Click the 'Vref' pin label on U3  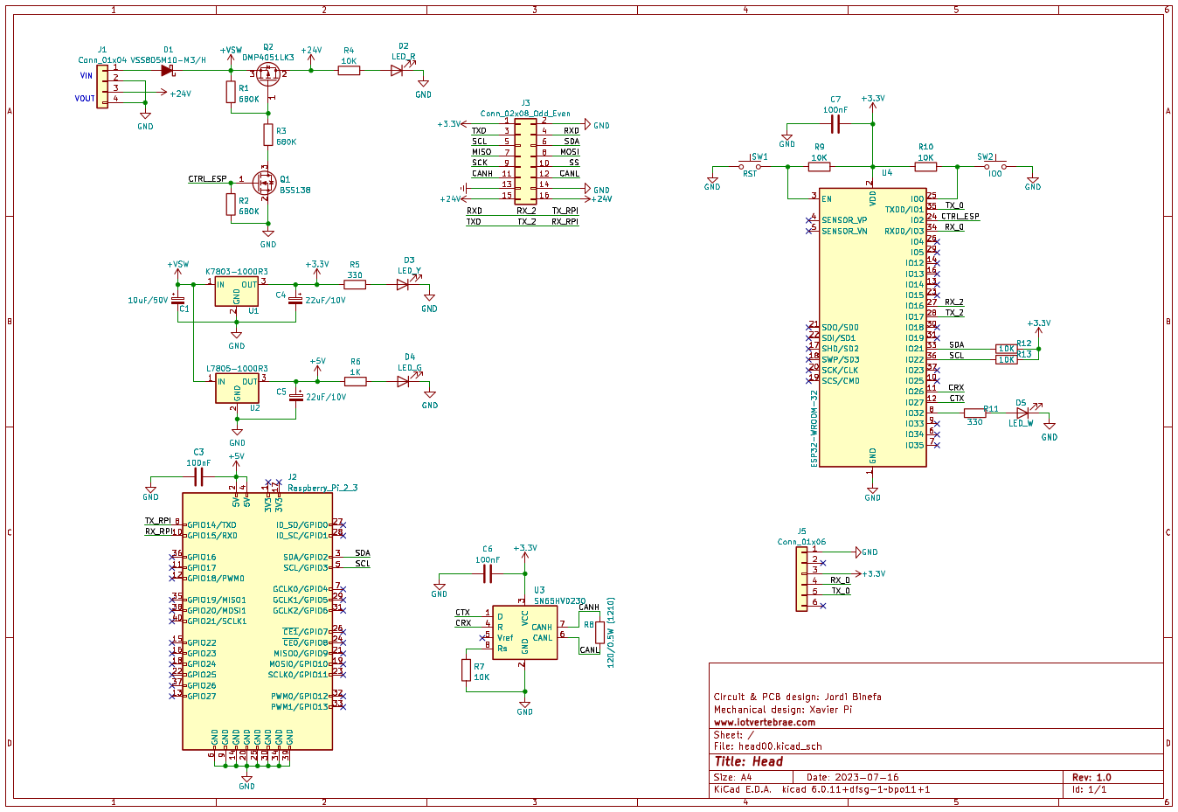click(x=505, y=638)
